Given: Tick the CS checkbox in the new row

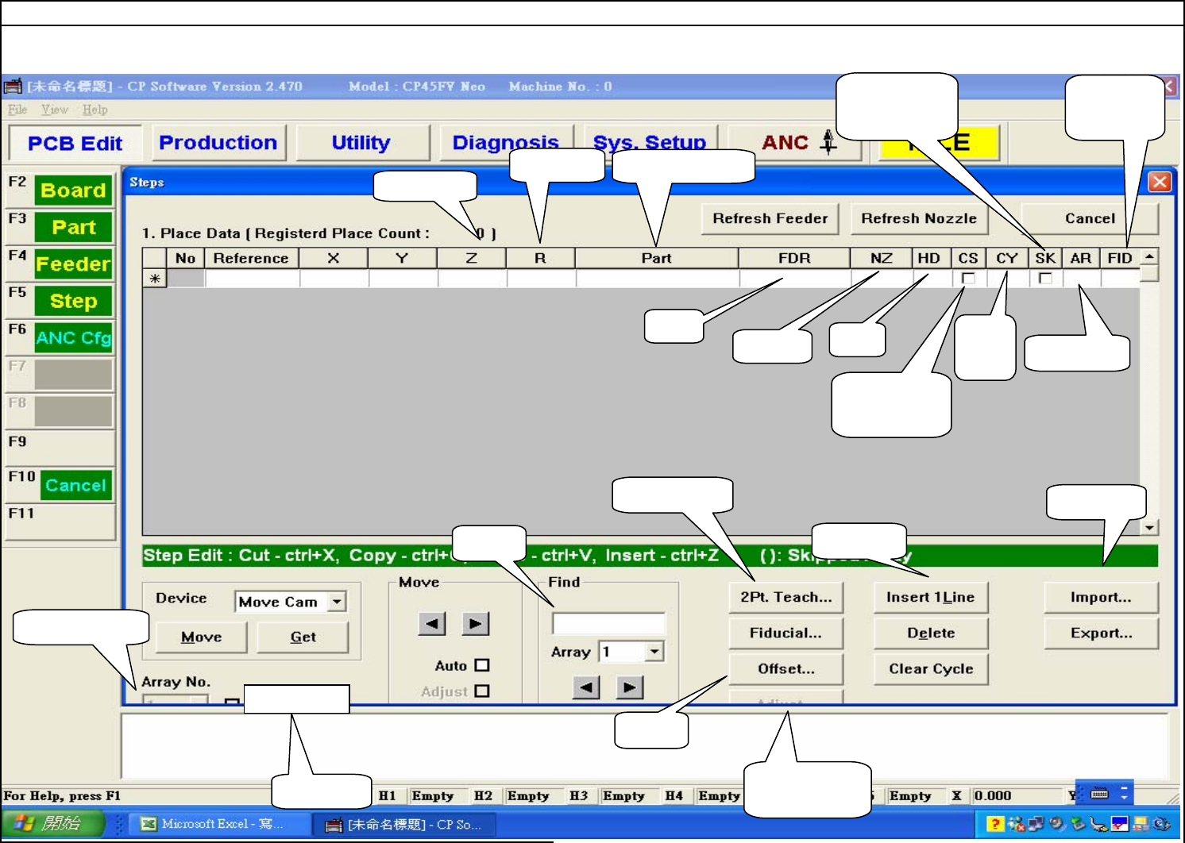Looking at the screenshot, I should pyautogui.click(x=968, y=279).
